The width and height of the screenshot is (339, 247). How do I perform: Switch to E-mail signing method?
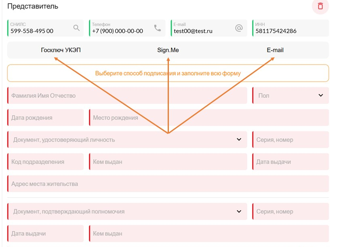click(275, 50)
